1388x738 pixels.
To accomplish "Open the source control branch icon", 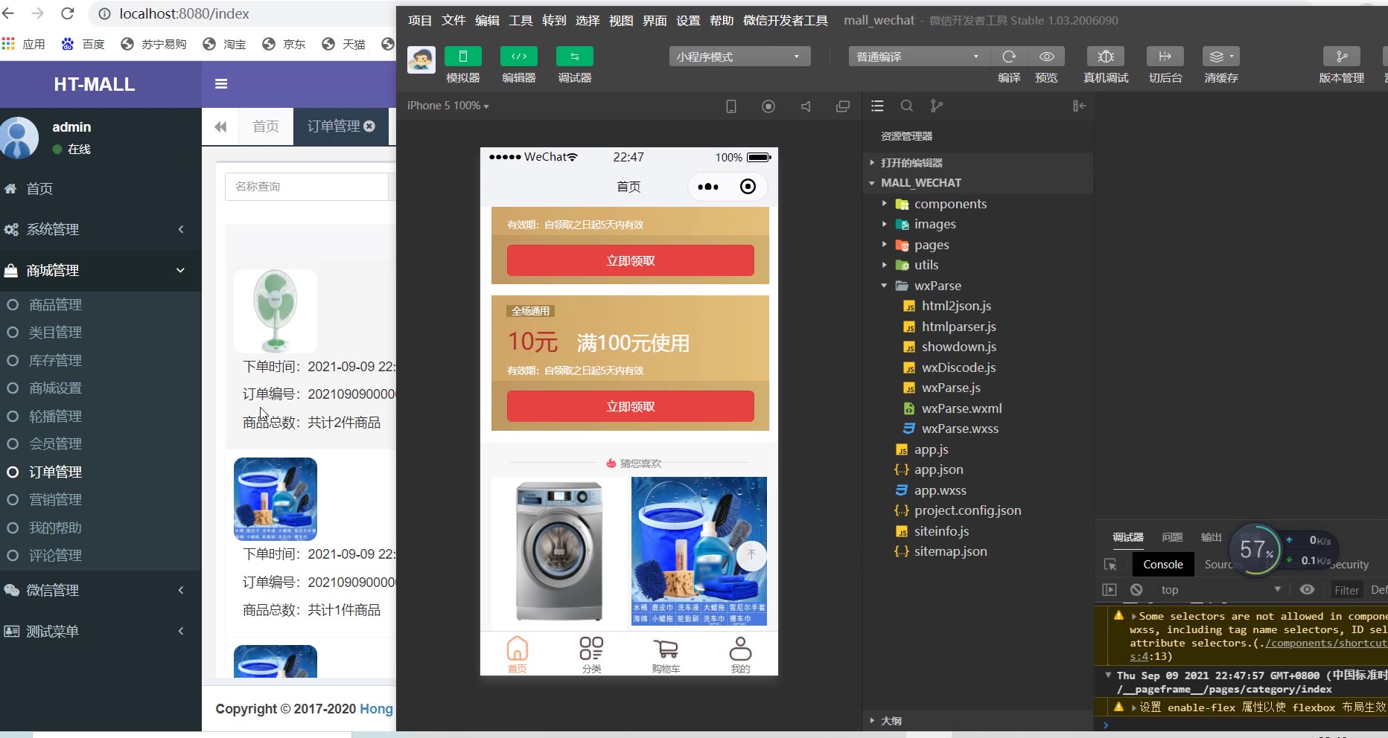I will point(937,106).
